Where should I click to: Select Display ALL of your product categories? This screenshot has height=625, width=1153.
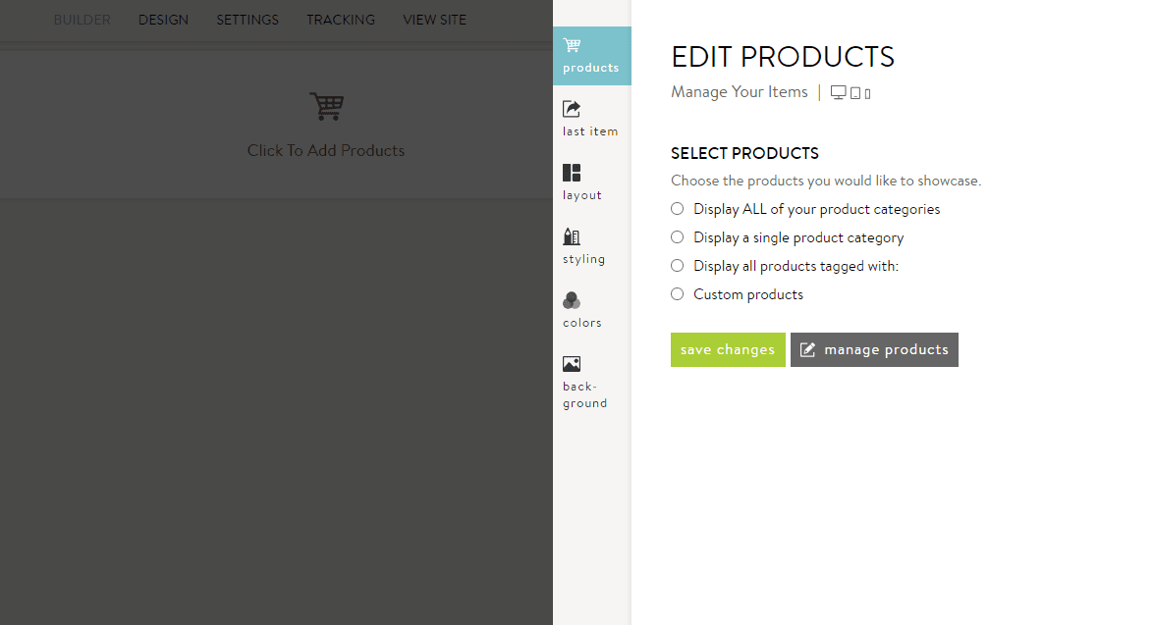click(677, 208)
